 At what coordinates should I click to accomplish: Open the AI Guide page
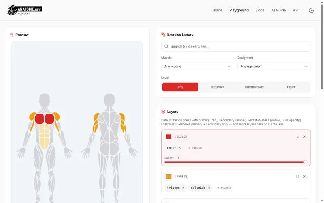(278, 10)
